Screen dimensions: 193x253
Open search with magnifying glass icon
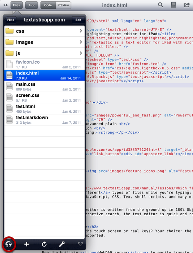click(x=160, y=5)
